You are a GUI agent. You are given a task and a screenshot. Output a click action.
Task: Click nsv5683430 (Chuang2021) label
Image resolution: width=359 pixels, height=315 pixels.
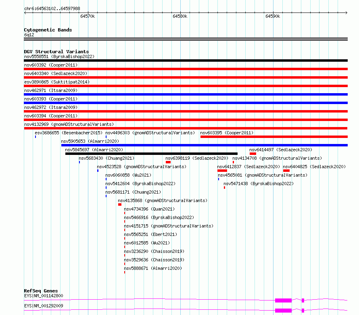106,158
